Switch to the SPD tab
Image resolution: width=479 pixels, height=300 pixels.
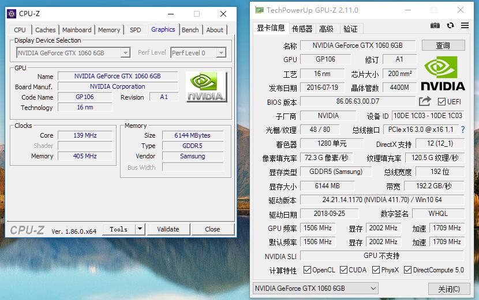(135, 30)
